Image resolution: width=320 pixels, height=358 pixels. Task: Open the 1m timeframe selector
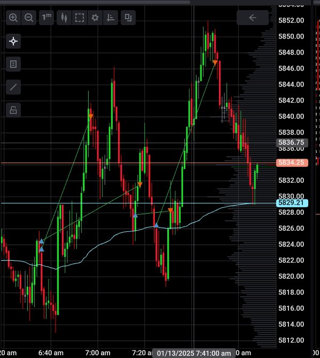click(x=46, y=18)
